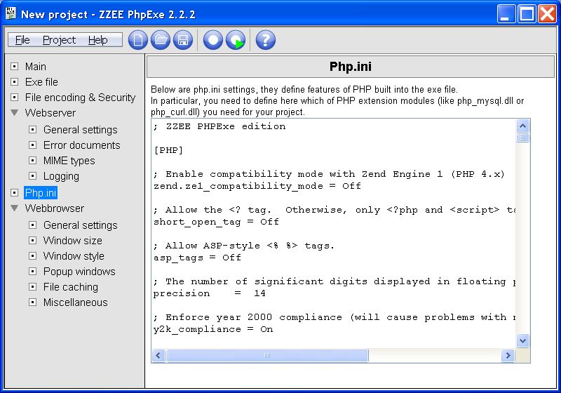
Task: Click the Open project folder icon
Action: tap(161, 40)
